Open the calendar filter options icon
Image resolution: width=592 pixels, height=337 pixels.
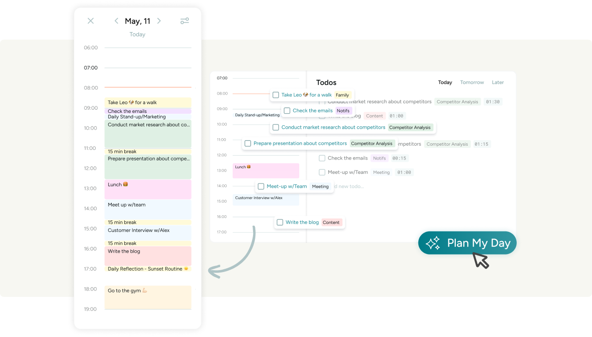[x=185, y=21]
